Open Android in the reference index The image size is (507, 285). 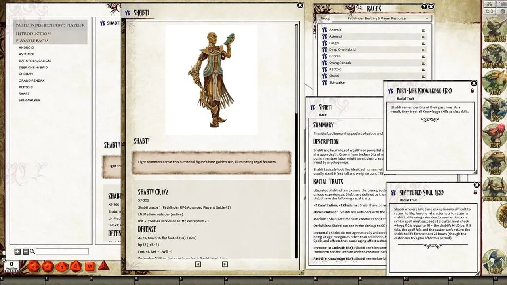tap(26, 47)
